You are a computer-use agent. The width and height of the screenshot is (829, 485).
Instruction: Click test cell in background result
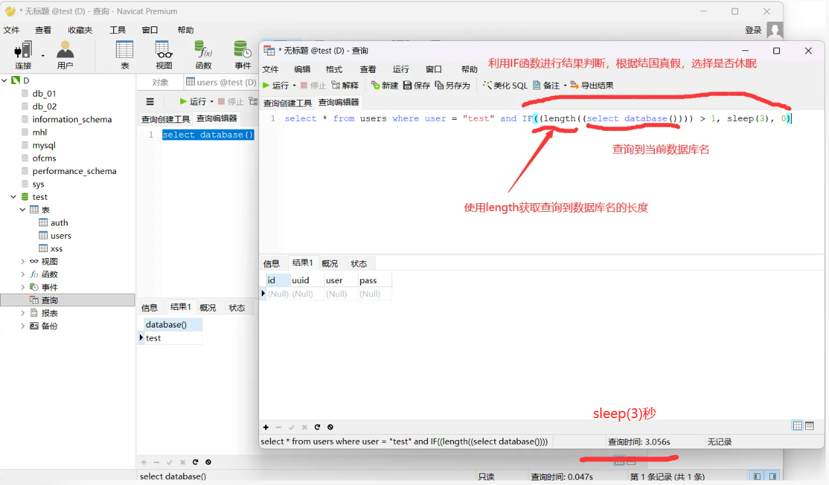tap(173, 337)
